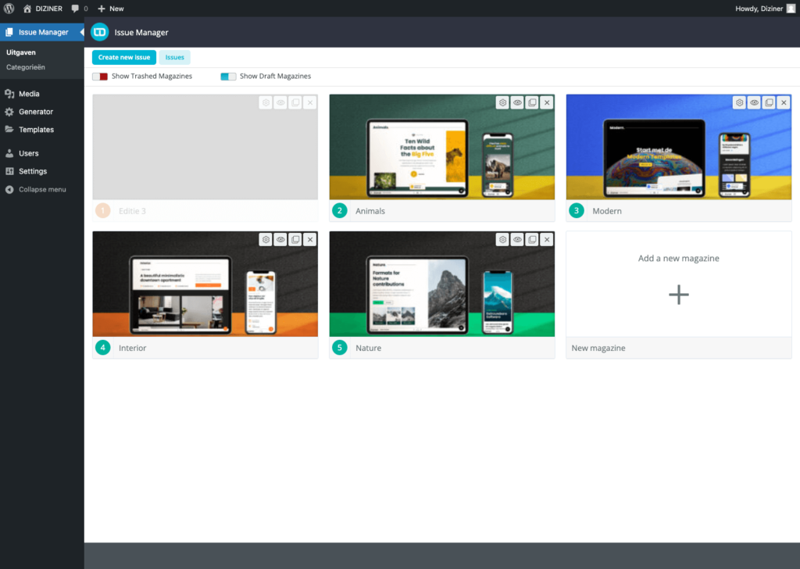
Task: Toggle Show Draft Magazines switch
Action: pyautogui.click(x=228, y=77)
